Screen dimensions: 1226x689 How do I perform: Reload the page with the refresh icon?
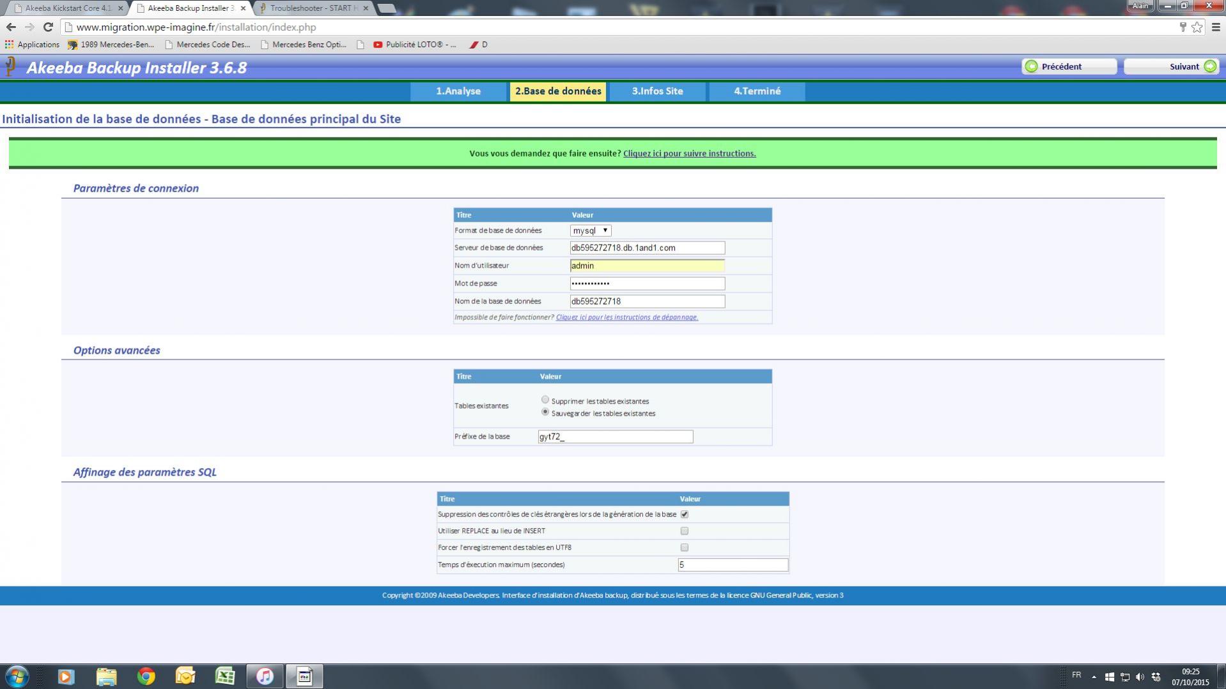pyautogui.click(x=48, y=27)
